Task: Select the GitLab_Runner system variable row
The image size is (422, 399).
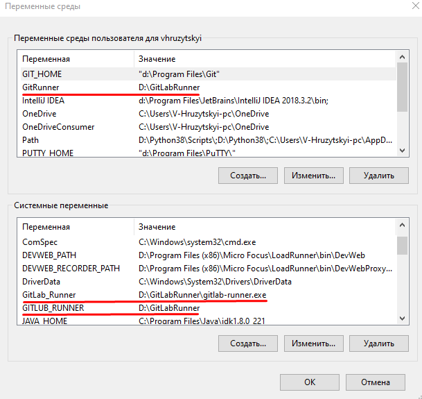Action: click(x=209, y=295)
